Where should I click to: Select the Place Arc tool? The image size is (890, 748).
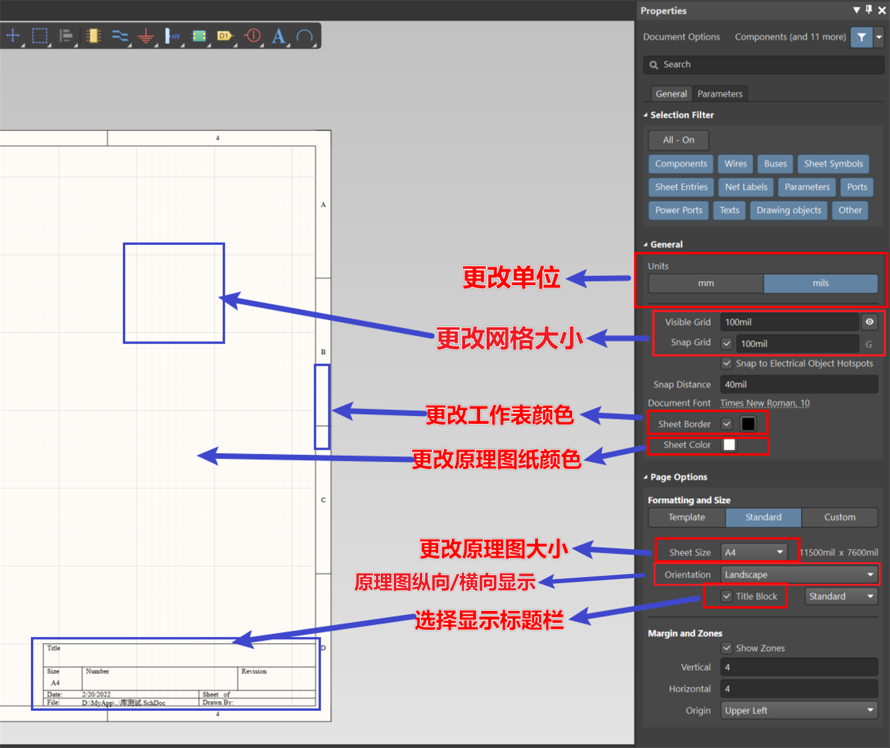click(x=305, y=36)
